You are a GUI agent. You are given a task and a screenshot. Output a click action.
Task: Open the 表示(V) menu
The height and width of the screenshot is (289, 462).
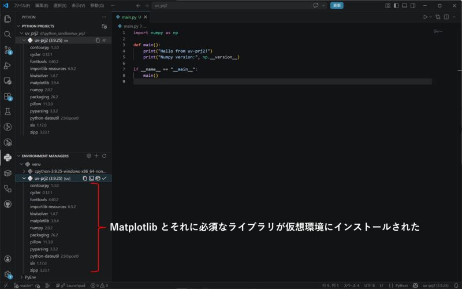click(79, 6)
